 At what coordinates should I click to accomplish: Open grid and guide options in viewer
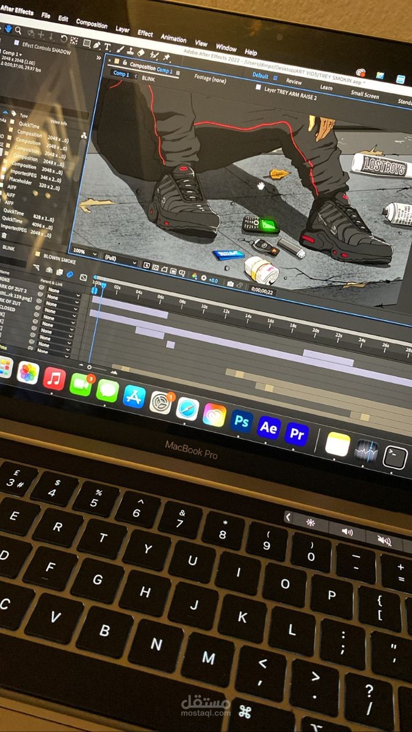182,272
